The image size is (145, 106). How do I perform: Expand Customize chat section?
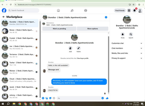pyautogui.click(x=127, y=43)
